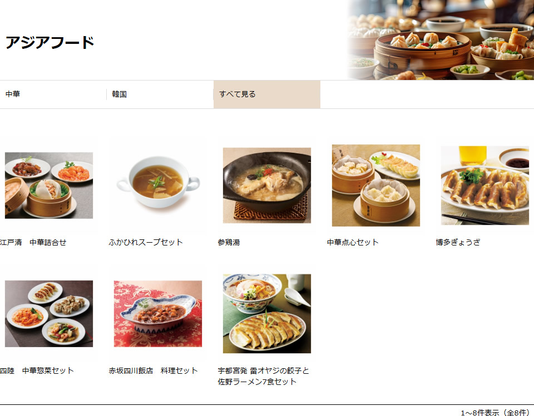The height and width of the screenshot is (416, 534).
Task: Select the 中華 category tab
Action: click(53, 94)
